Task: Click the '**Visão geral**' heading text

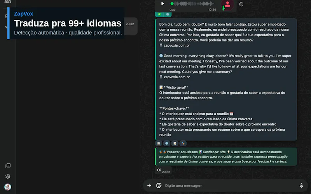Action: [176, 87]
